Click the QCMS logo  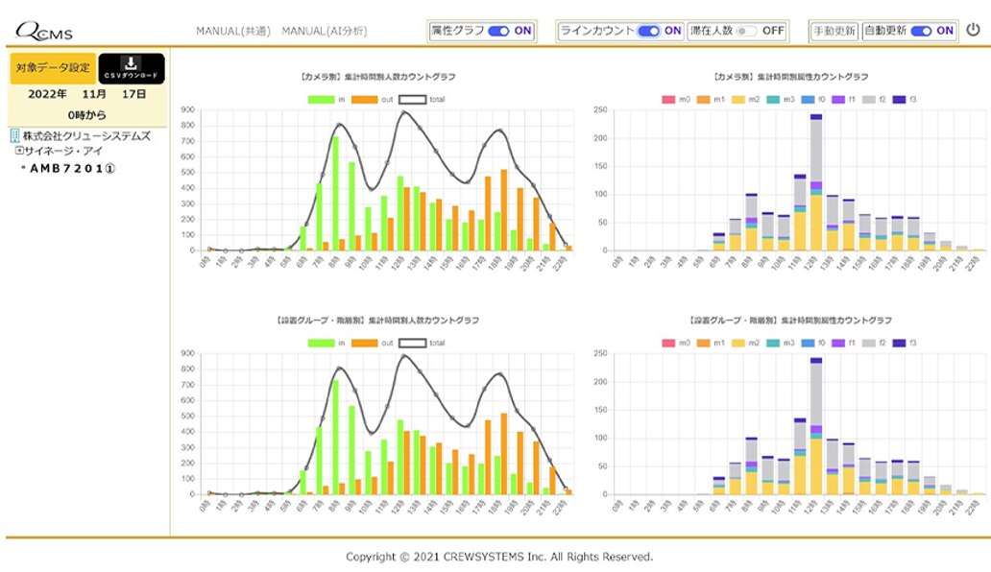(44, 32)
